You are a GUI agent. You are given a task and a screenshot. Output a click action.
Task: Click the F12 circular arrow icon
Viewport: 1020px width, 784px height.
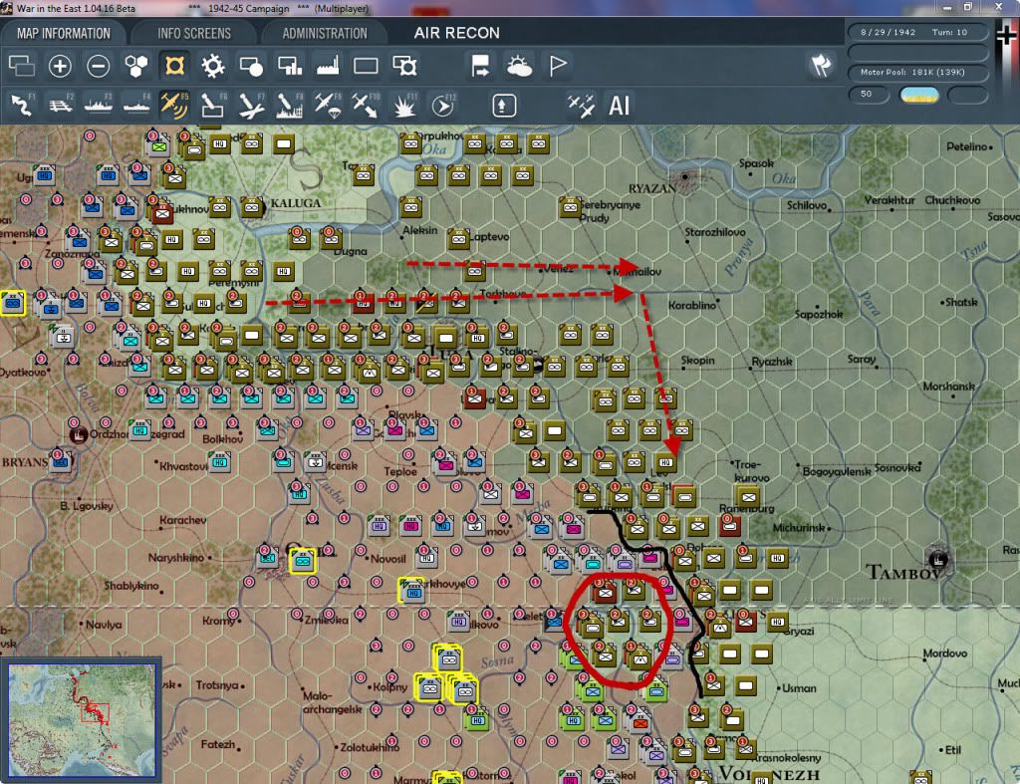443,105
